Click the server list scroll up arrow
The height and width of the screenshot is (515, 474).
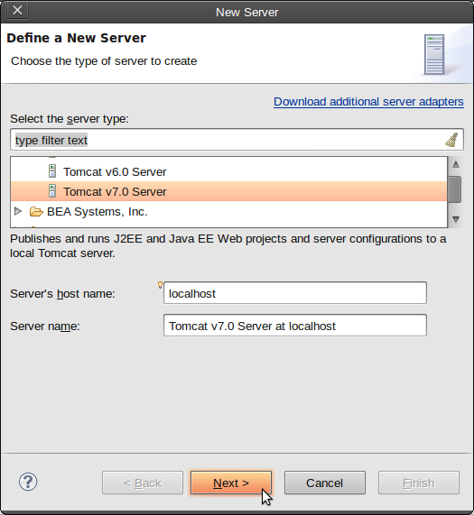(456, 164)
